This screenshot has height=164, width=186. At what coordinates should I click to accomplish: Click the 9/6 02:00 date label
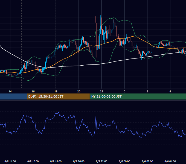(147, 161)
